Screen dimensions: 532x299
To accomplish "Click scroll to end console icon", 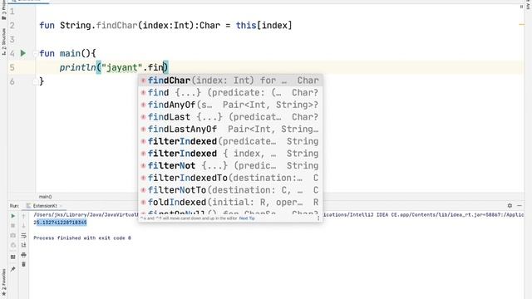I will click(23, 245).
